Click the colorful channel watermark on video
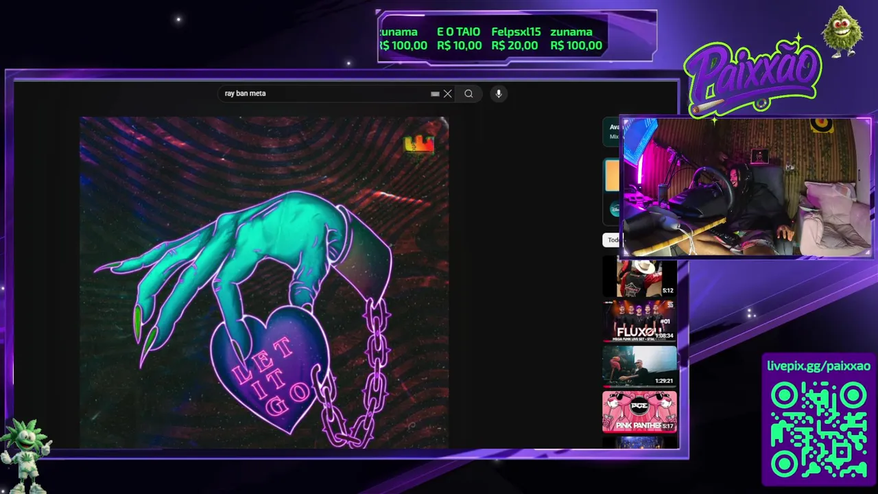 pos(419,144)
